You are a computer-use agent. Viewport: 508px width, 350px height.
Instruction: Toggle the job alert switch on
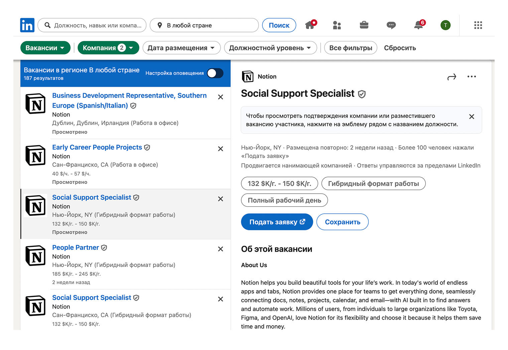[215, 73]
